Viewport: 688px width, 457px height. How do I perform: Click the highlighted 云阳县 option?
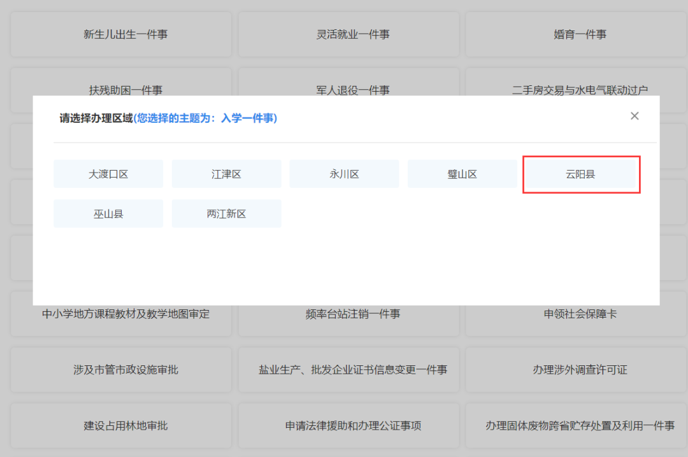pos(581,174)
